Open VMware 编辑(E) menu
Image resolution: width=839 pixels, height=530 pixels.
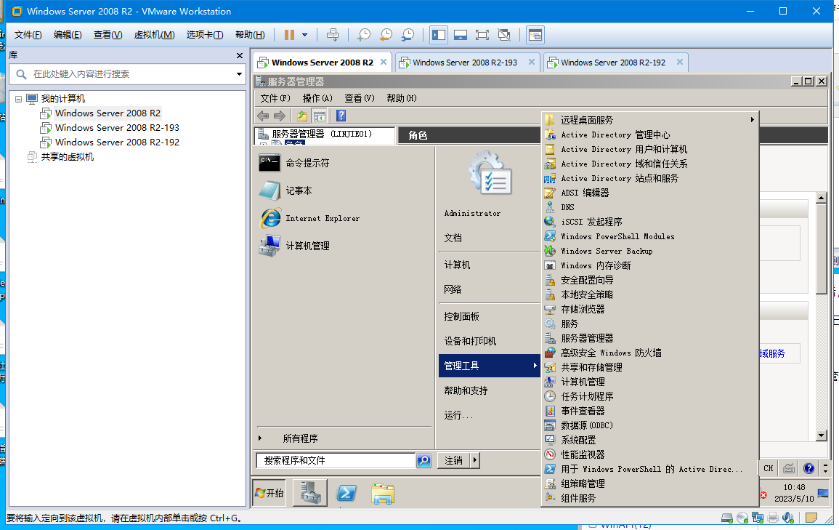tap(68, 35)
